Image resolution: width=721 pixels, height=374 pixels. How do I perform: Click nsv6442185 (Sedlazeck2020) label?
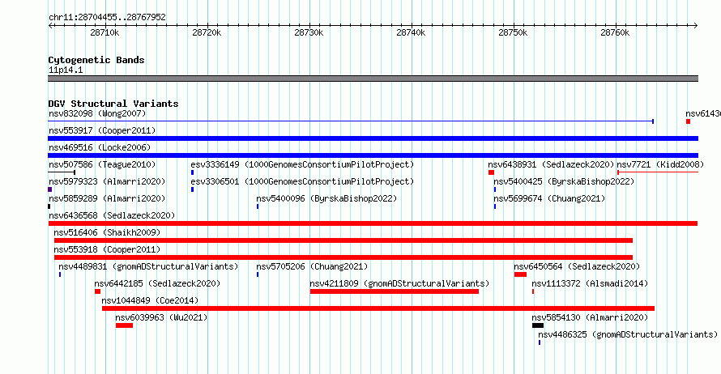coord(157,283)
